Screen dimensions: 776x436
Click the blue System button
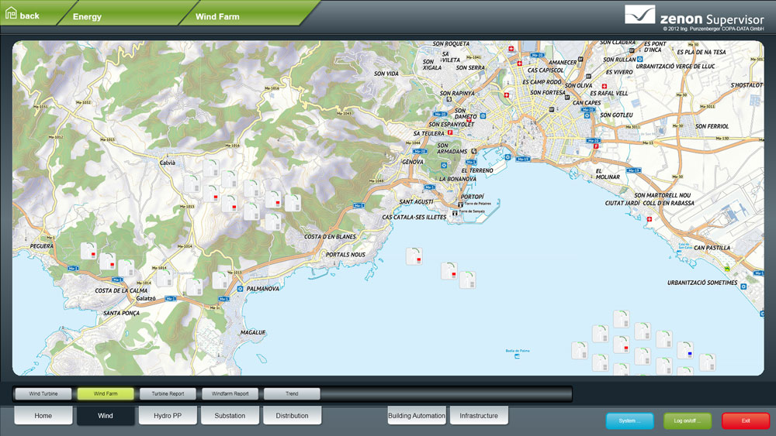click(629, 421)
